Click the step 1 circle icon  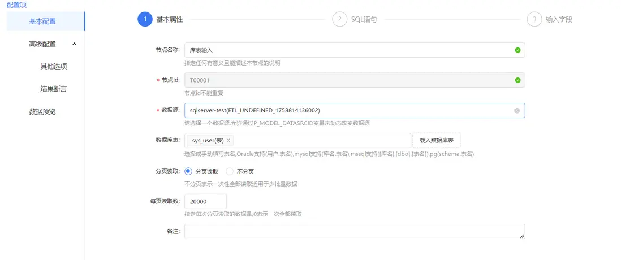pos(145,19)
